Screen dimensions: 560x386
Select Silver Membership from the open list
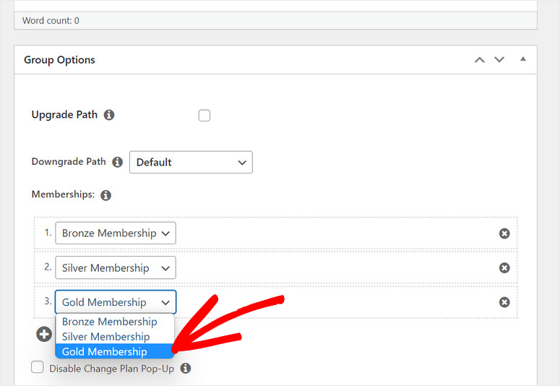(106, 337)
